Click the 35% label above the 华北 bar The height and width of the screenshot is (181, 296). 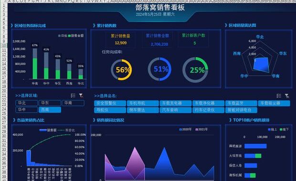(x=81, y=66)
